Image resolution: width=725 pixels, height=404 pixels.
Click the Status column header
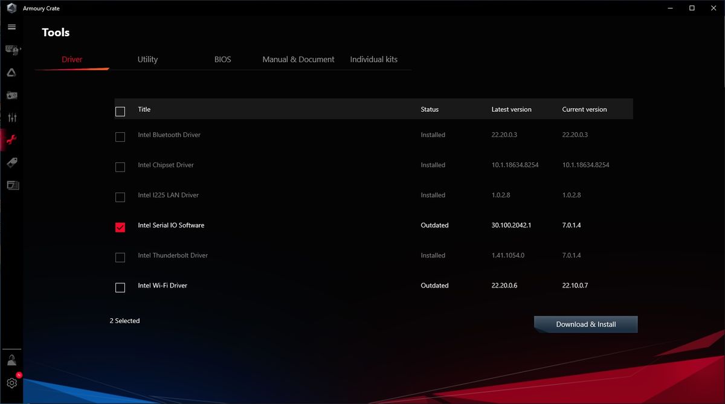[430, 109]
